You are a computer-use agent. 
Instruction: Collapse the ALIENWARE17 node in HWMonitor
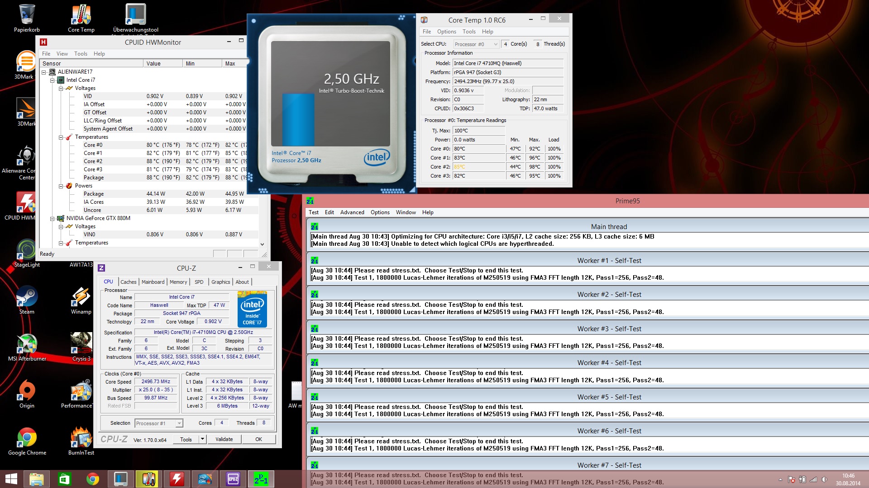(x=44, y=72)
